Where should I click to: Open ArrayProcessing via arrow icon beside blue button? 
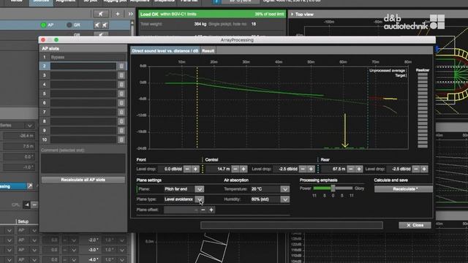[30, 186]
